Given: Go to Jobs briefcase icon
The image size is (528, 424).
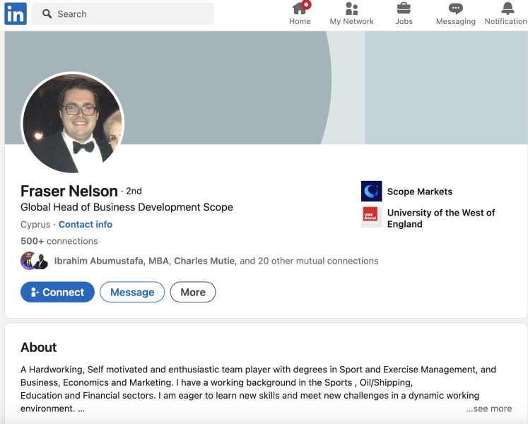Looking at the screenshot, I should pos(404,9).
